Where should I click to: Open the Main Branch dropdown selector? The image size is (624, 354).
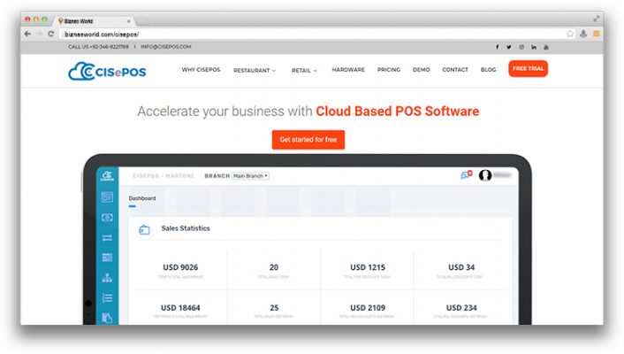(x=250, y=176)
